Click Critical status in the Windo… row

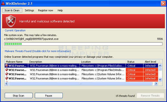tap(134, 70)
